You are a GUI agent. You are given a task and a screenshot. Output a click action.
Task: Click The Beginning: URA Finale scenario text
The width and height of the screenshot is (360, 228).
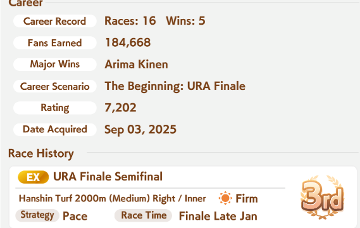click(175, 86)
